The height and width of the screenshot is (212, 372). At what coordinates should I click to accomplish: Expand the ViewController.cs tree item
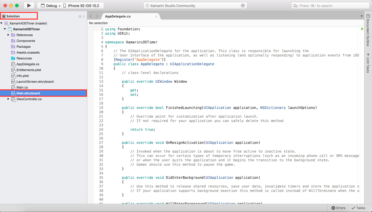coord(8,99)
